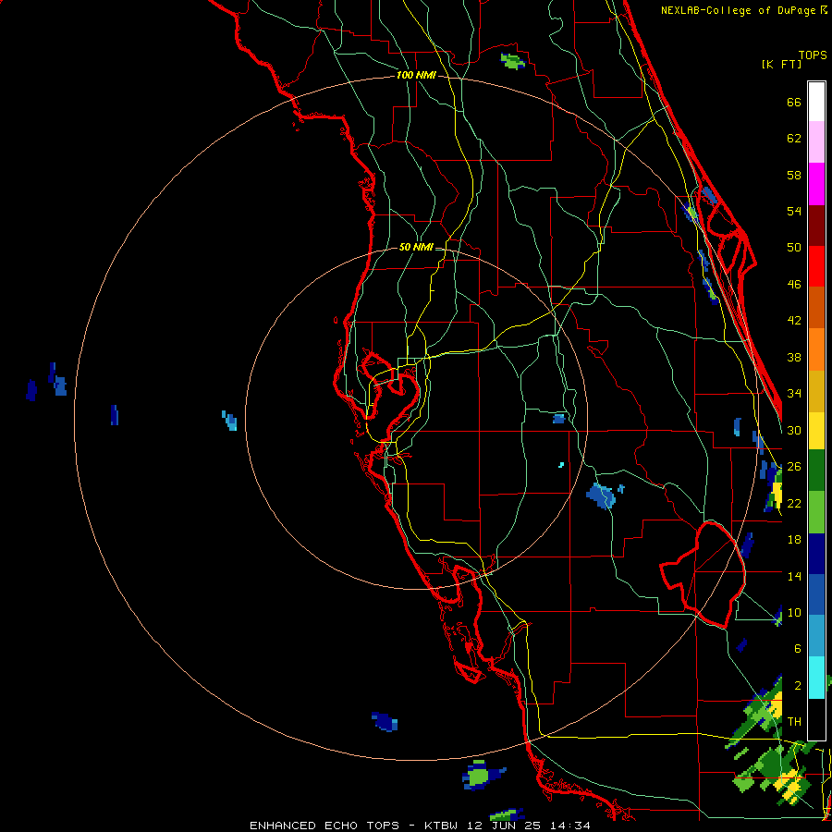Click the "26" scale label
The image size is (832, 832).
tap(794, 467)
